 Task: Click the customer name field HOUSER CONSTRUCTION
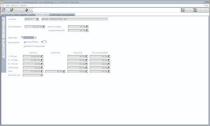tap(75, 19)
